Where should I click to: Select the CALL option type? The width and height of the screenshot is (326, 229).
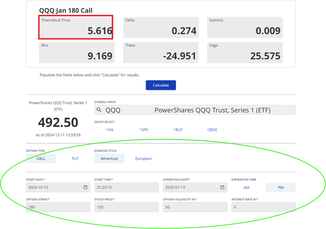click(x=41, y=158)
